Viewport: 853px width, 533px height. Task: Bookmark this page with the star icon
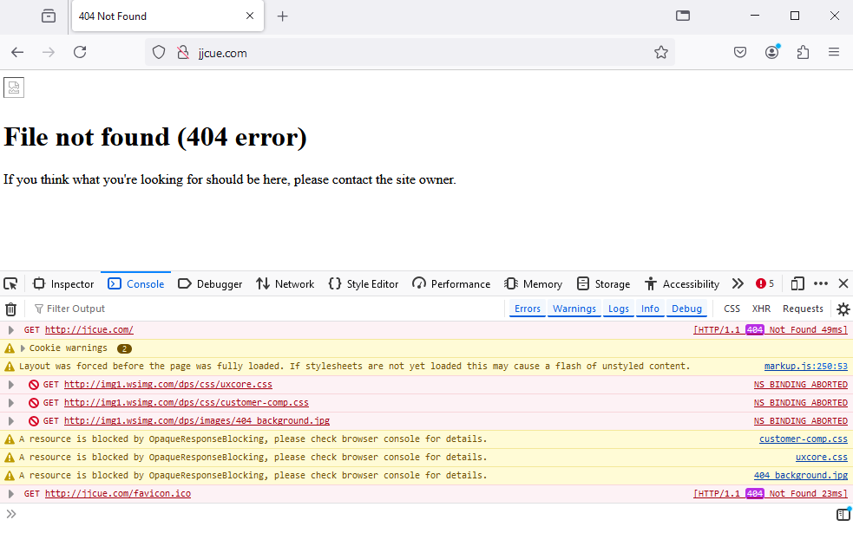(661, 53)
